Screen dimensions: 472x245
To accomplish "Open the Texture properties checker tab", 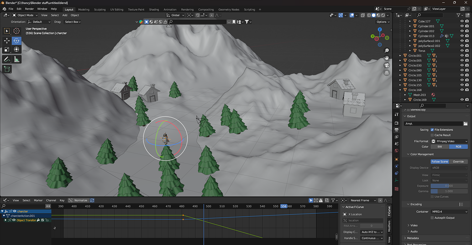I will pos(396,189).
